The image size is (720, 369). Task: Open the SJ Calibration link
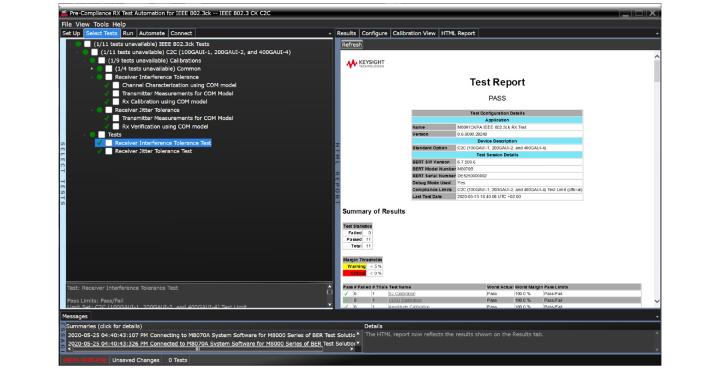402,294
